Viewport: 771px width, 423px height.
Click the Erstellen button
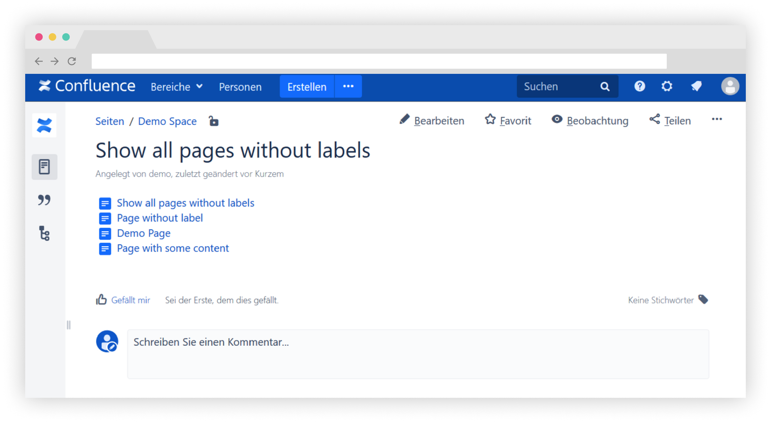pyautogui.click(x=307, y=87)
